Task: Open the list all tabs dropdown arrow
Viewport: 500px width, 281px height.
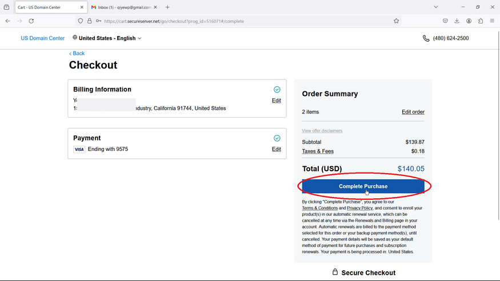Action: (x=436, y=7)
